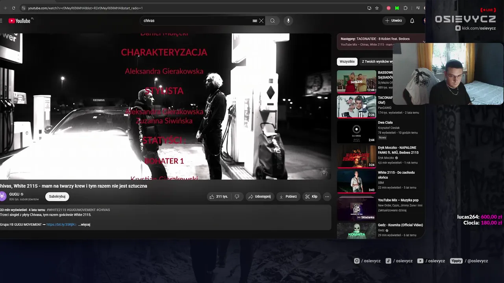The width and height of the screenshot is (504, 283).
Task: Go to the YouTube home logo
Action: [x=19, y=21]
